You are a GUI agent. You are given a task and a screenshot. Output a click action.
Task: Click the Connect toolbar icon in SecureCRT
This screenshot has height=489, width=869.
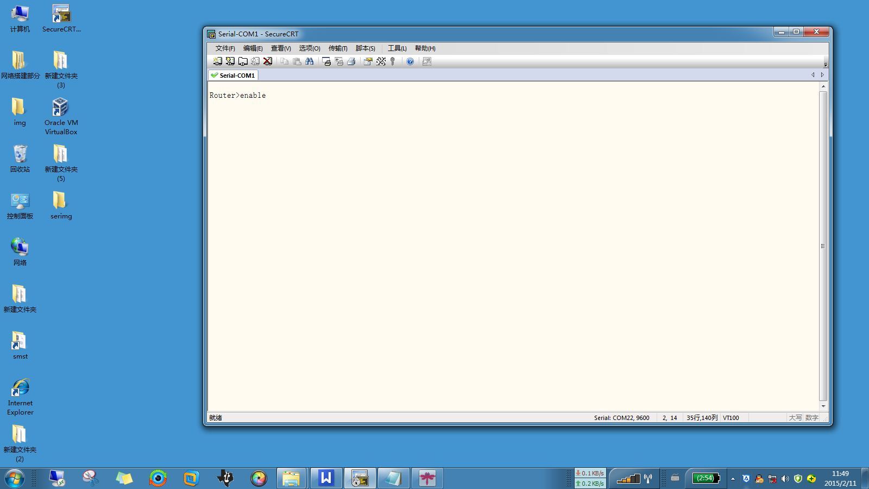218,61
